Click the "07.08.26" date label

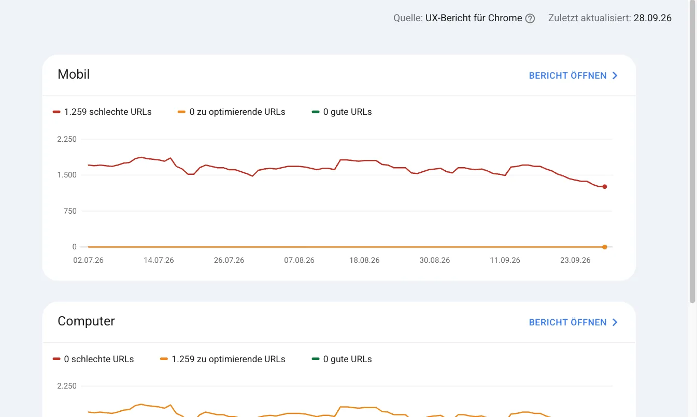[x=299, y=260]
